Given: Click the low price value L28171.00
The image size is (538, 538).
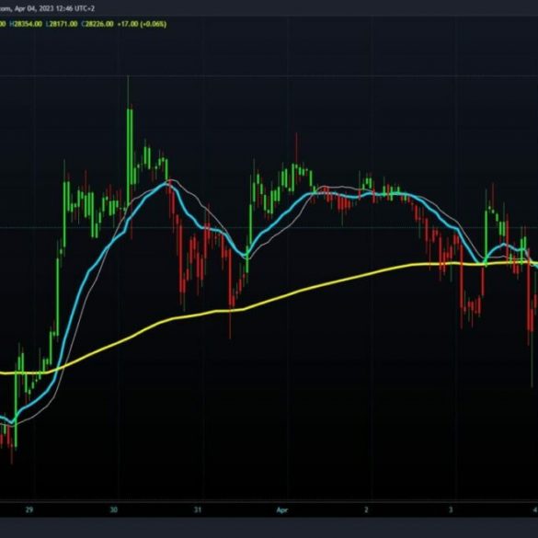Looking at the screenshot, I should coord(62,24).
